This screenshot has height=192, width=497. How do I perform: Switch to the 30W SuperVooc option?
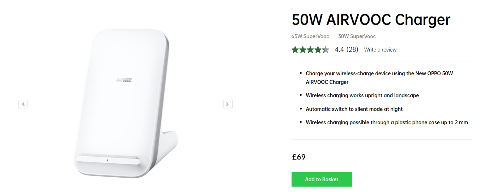click(357, 36)
